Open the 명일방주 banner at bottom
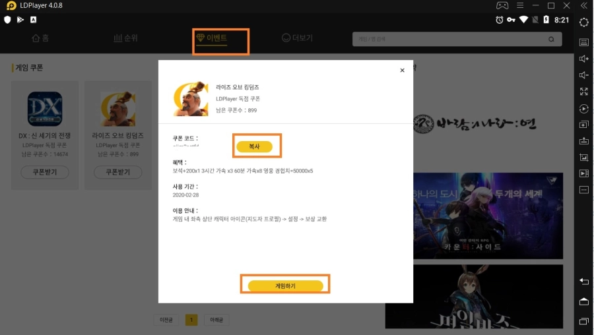Image resolution: width=594 pixels, height=335 pixels. 474,296
